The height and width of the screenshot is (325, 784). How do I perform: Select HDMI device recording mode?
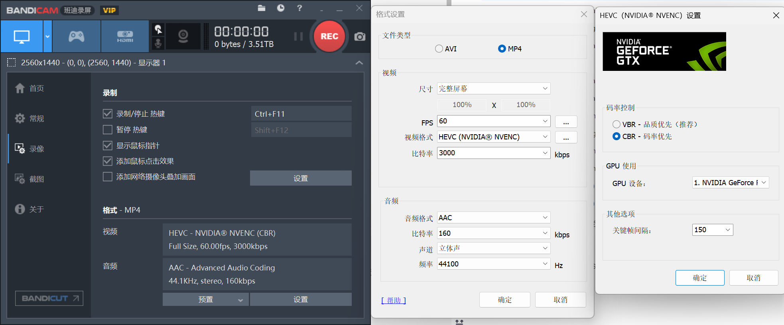(125, 37)
